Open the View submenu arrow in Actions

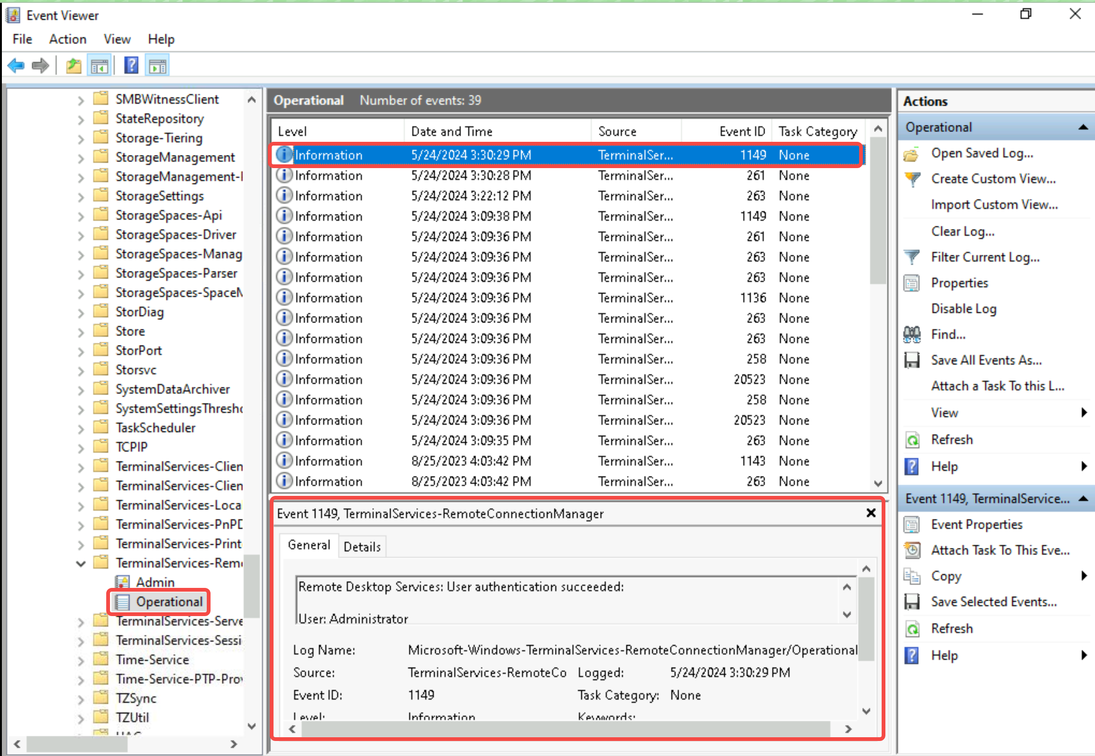point(1084,413)
